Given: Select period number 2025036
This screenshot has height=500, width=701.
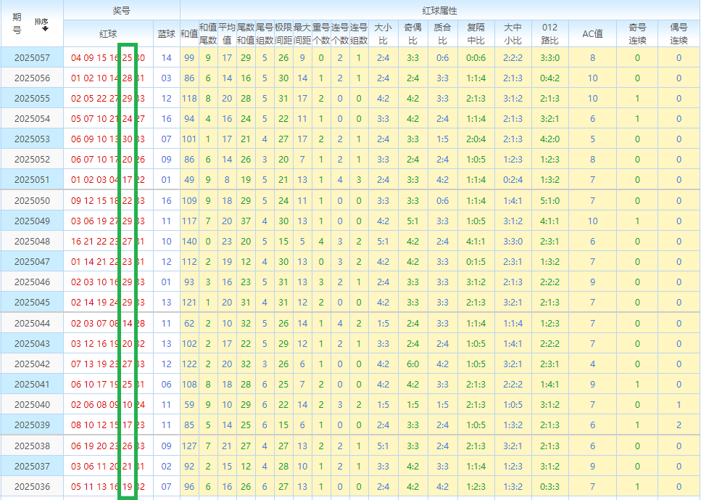Looking at the screenshot, I should (32, 486).
